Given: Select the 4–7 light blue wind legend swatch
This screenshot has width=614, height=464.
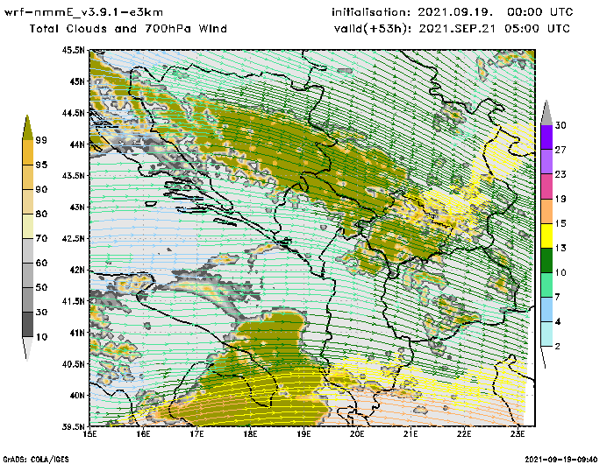Looking at the screenshot, I should click(546, 310).
